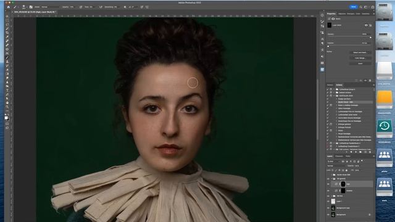This screenshot has width=395, height=222.
Task: Hide the Background copy layer
Action: 328,208
